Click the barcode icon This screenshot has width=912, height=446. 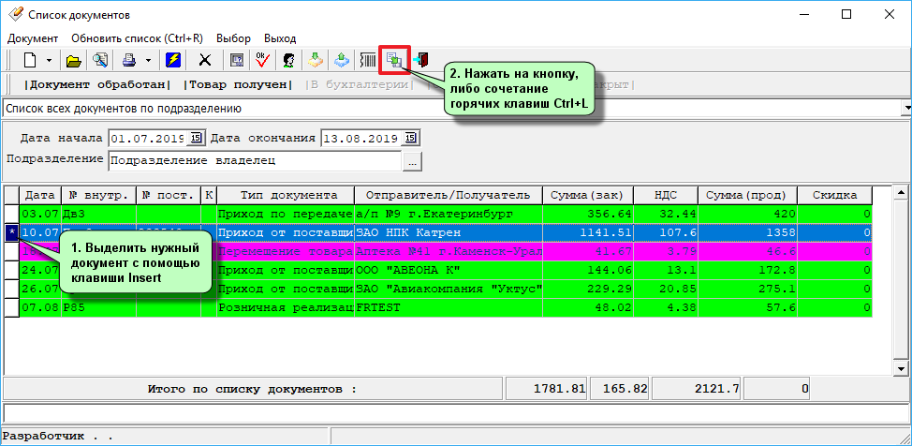368,60
